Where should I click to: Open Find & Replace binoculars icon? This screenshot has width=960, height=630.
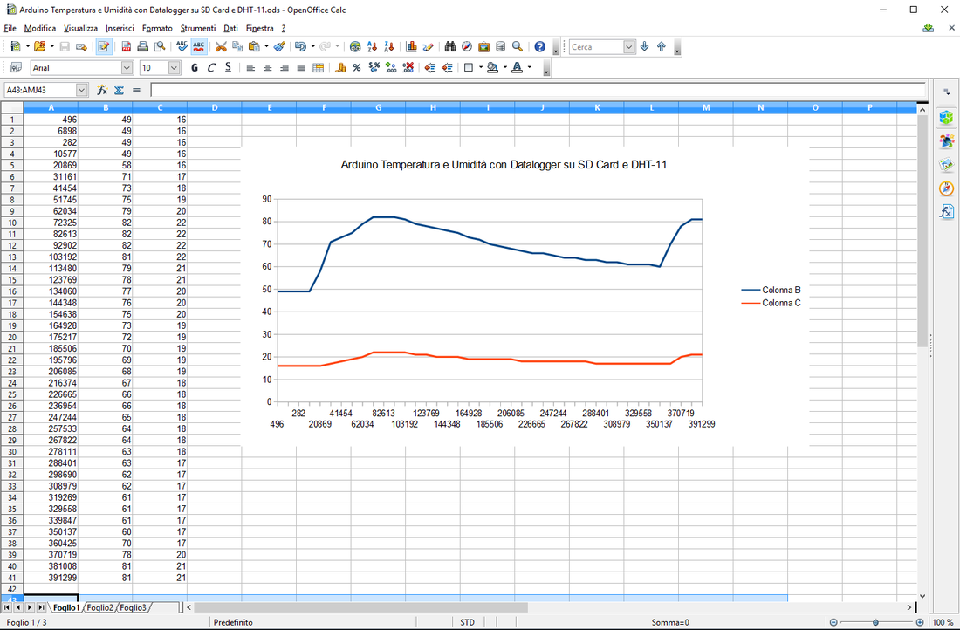click(450, 46)
